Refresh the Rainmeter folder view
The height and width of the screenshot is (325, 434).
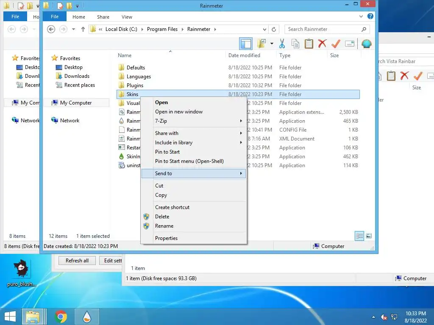274,29
